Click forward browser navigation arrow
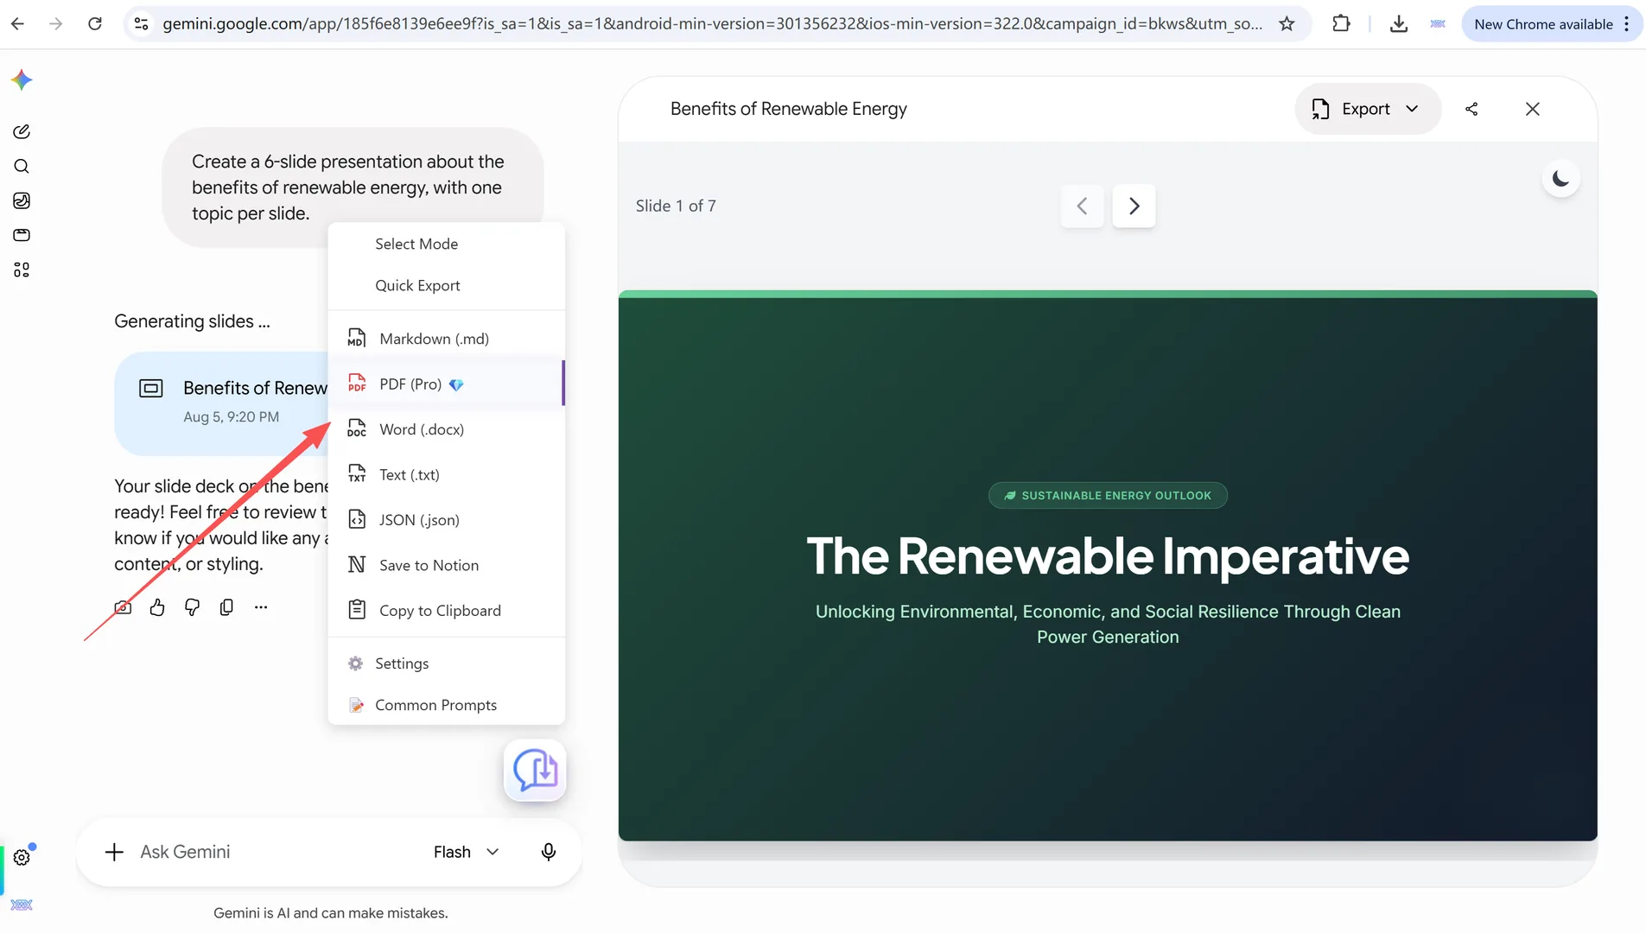Viewport: 1646px width, 933px height. (x=56, y=24)
